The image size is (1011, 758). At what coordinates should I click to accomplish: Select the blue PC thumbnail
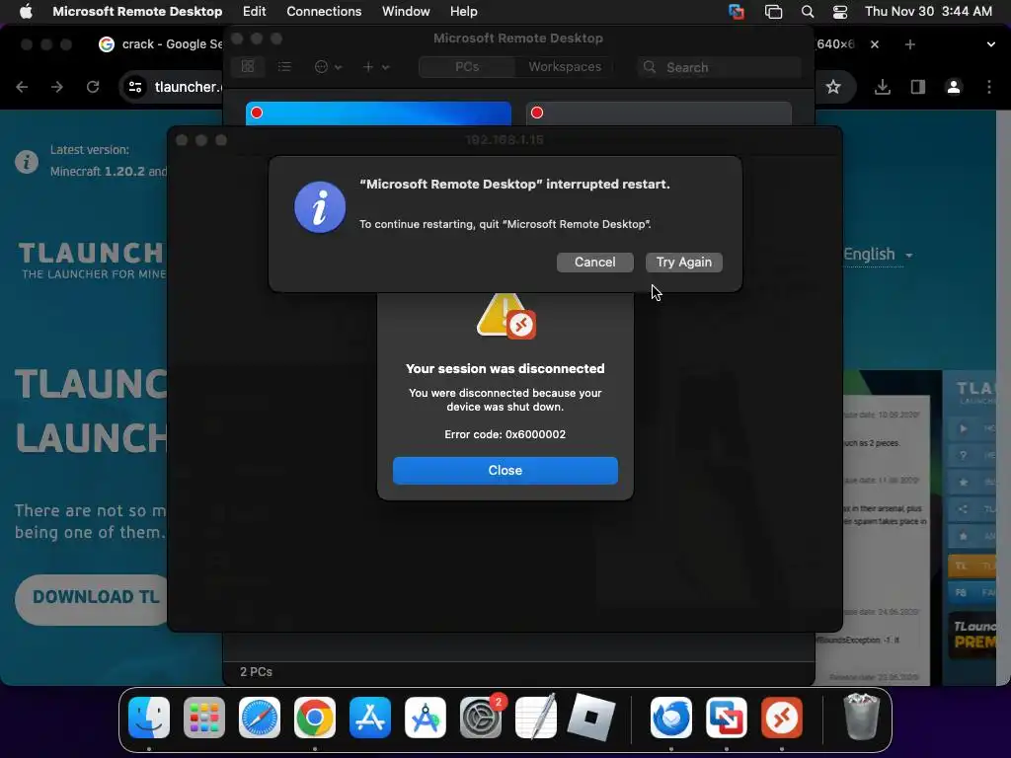378,114
